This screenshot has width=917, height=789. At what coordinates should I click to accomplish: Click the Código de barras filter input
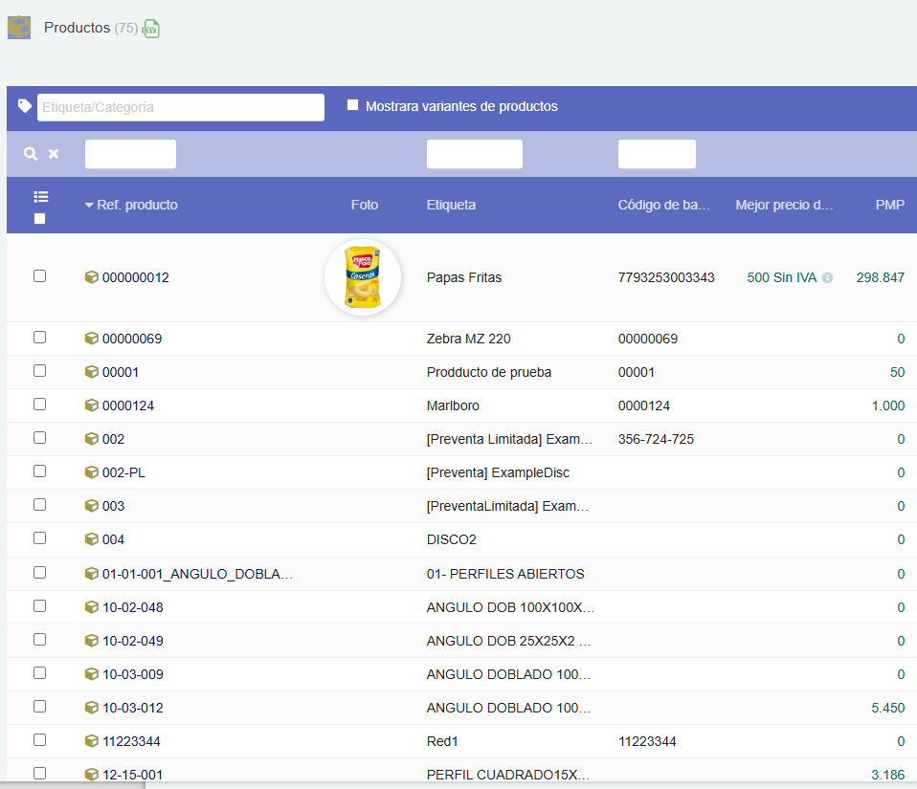657,154
